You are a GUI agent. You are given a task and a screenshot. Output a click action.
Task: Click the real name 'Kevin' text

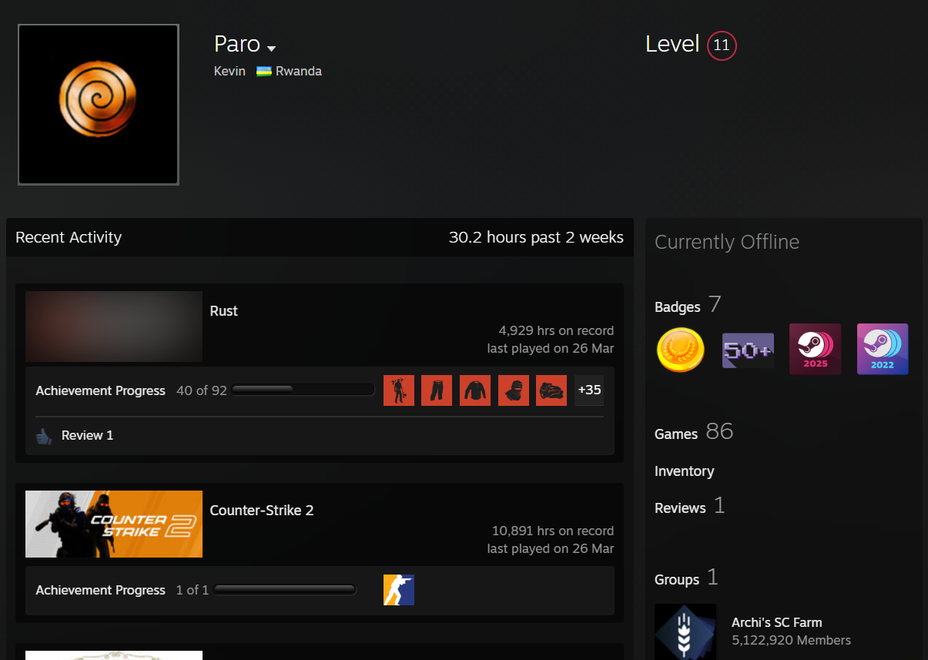(229, 71)
